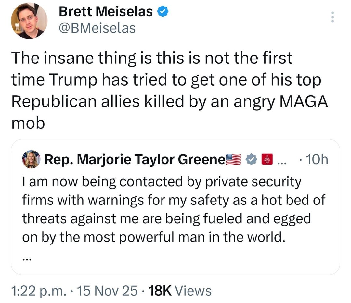Click quoted line "on by the most powerful man"
The width and height of the screenshot is (351, 303).
click(x=153, y=237)
